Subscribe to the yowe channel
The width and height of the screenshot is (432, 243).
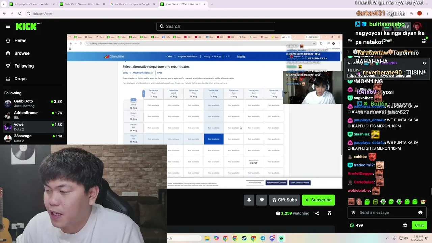click(x=318, y=200)
